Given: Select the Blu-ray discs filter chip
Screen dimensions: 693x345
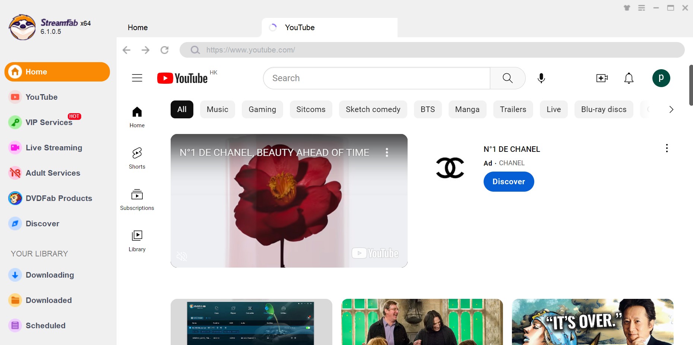Looking at the screenshot, I should [604, 109].
